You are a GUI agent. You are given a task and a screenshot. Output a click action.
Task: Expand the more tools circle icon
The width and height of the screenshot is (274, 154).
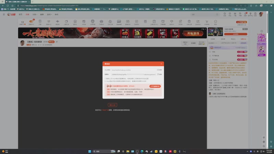point(215,22)
